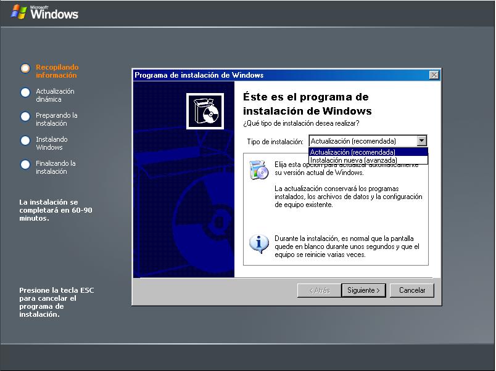Click the text 'Instalando Windows'
Screen dimensions: 496x371
52,143
